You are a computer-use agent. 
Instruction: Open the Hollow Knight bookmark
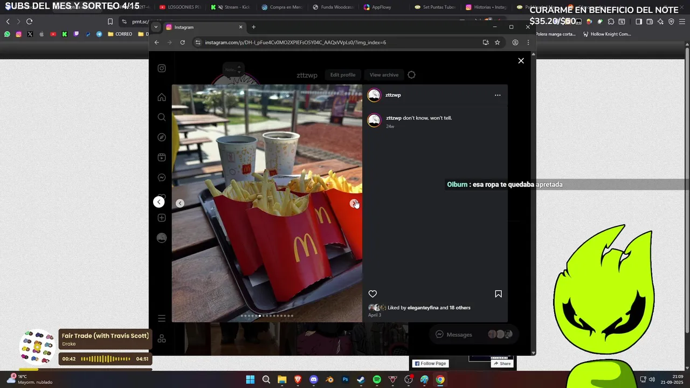(607, 34)
